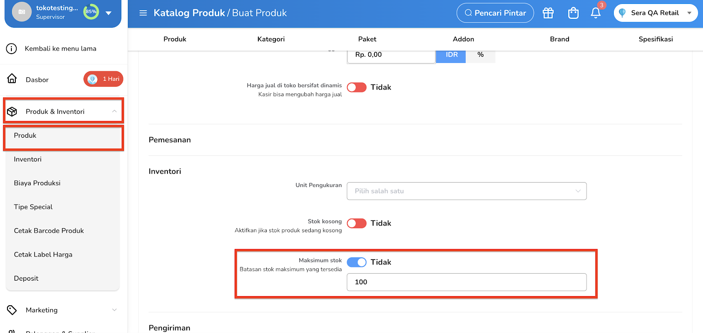Screen dimensions: 703x333
Task: Select the % discount unit
Action: [481, 55]
